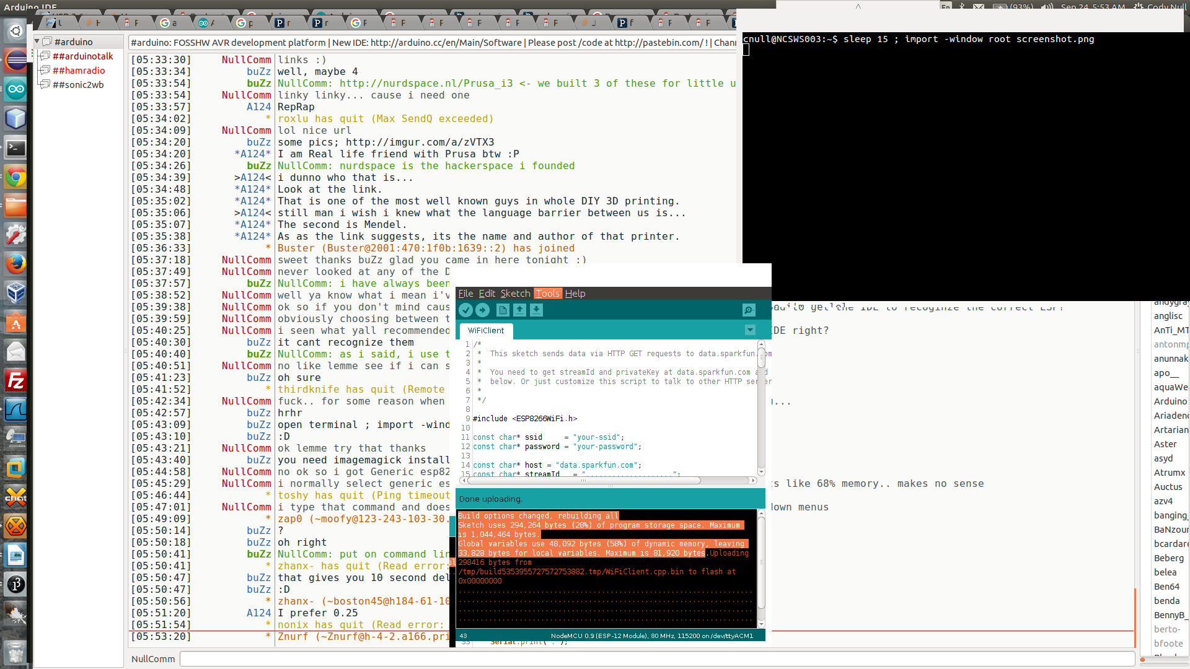Launch Eclipse from the launcher
Screen dimensions: 1190x669
15,60
